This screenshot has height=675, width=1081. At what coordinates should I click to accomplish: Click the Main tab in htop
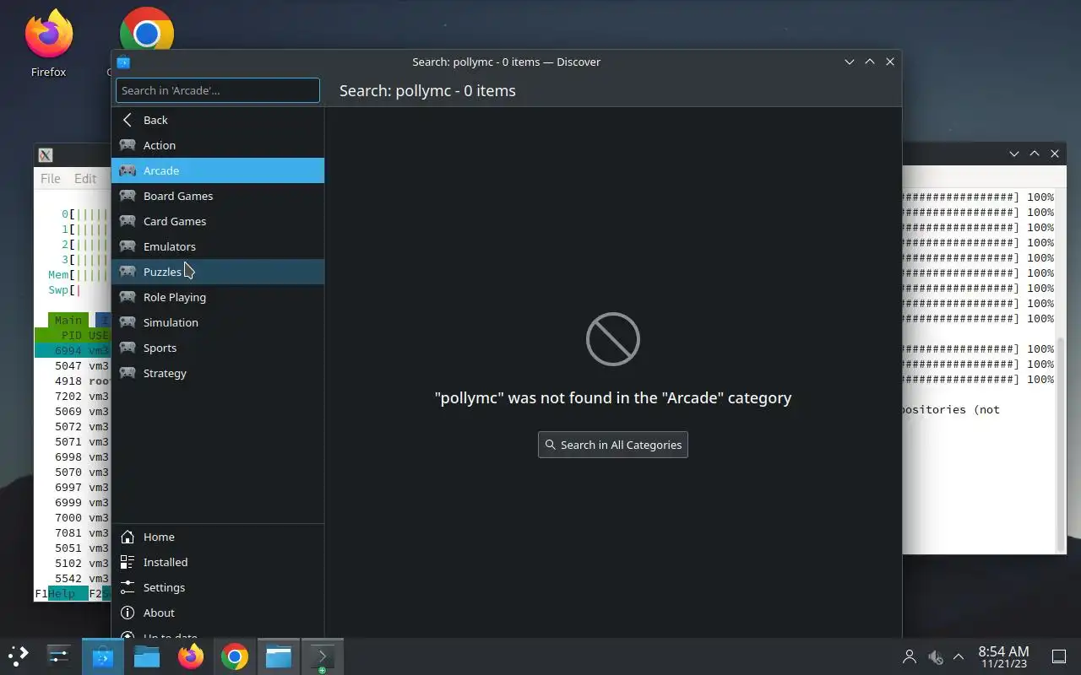pyautogui.click(x=68, y=320)
